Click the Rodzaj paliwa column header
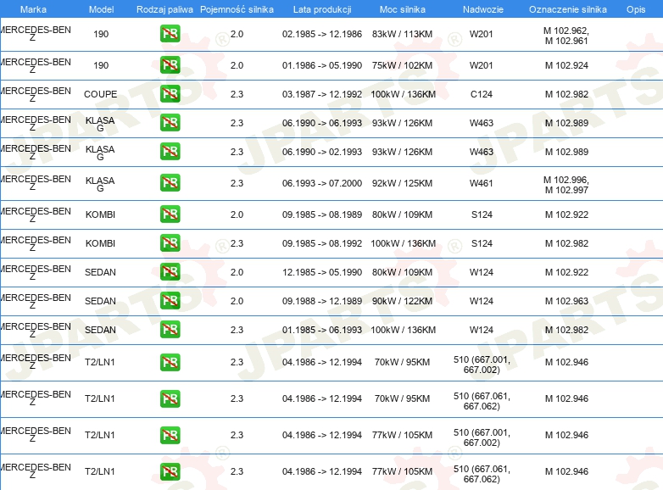 [x=164, y=9]
